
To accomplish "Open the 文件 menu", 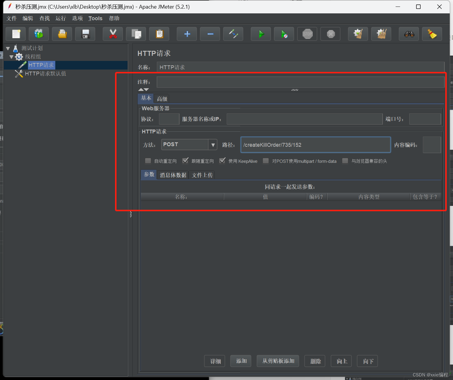I will (x=12, y=18).
